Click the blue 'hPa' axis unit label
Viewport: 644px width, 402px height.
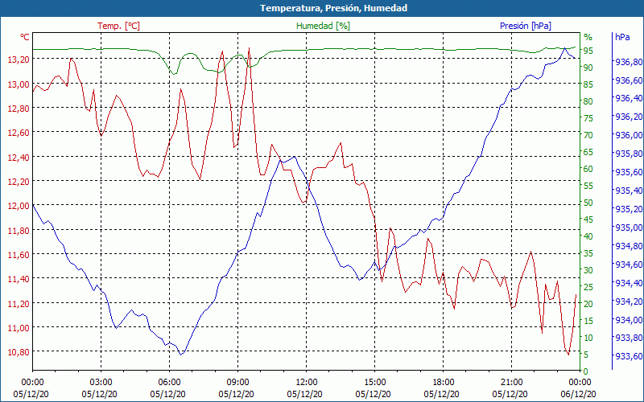pos(622,37)
